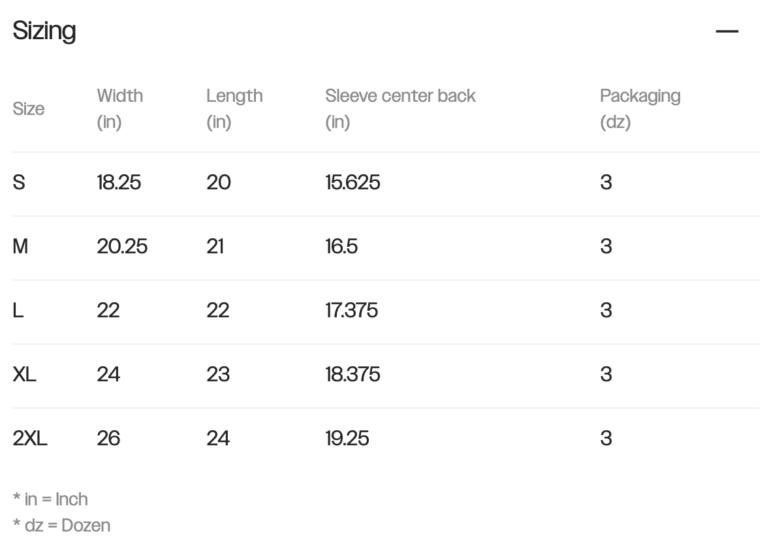This screenshot has width=769, height=555.
Task: Click the 15.625 sleeve value
Action: pyautogui.click(x=353, y=183)
